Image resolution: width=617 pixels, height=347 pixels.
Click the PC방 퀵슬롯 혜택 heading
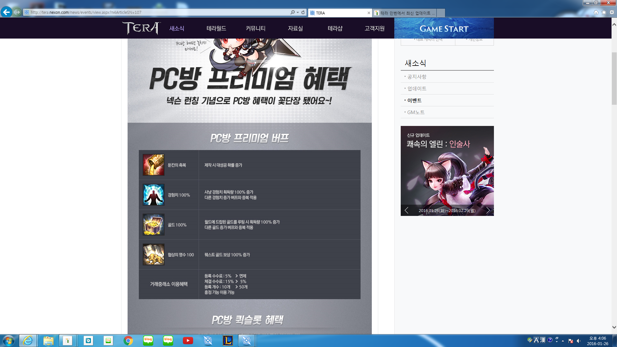coord(247,320)
